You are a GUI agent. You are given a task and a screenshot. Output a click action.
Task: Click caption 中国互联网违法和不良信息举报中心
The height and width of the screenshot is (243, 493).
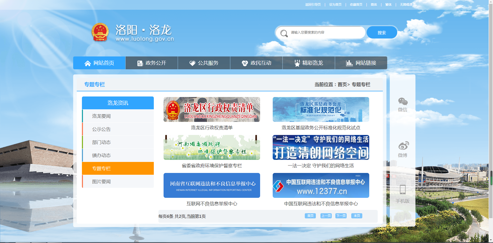[x=321, y=203]
